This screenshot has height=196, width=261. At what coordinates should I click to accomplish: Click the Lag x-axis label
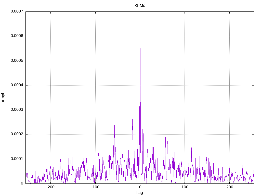[x=140, y=193]
